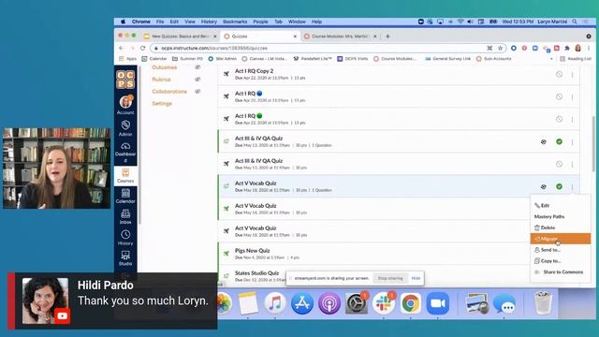Toggle publish status of Act I RQ green

click(x=559, y=119)
